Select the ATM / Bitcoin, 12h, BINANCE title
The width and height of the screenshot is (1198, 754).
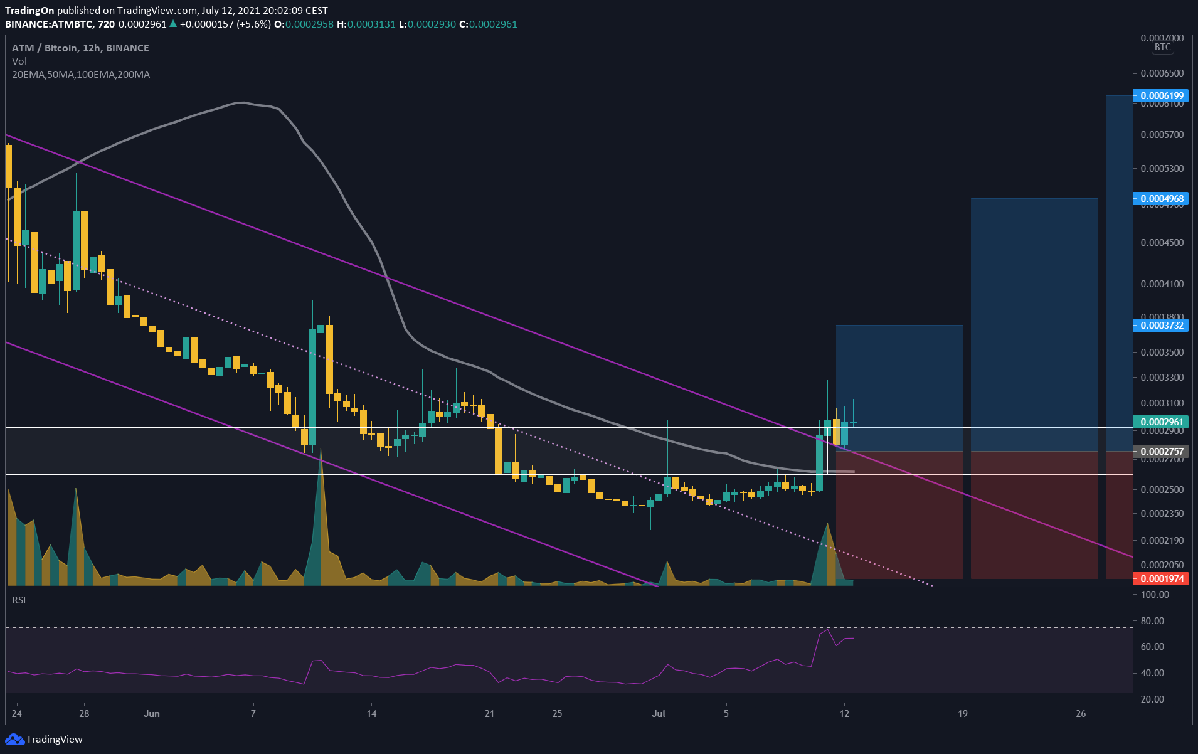(80, 48)
